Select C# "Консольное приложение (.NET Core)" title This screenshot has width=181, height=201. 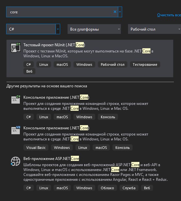click(56, 97)
